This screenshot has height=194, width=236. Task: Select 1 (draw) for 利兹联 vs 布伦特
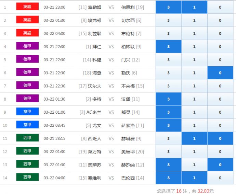pos(194,34)
